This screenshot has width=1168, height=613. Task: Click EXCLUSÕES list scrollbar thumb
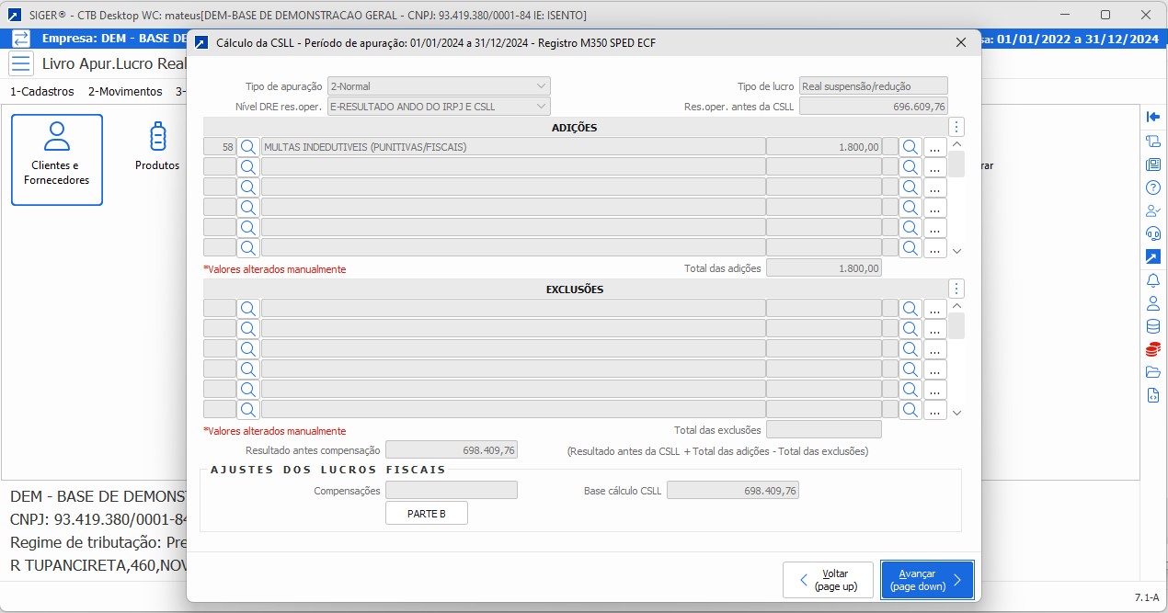pos(956,326)
